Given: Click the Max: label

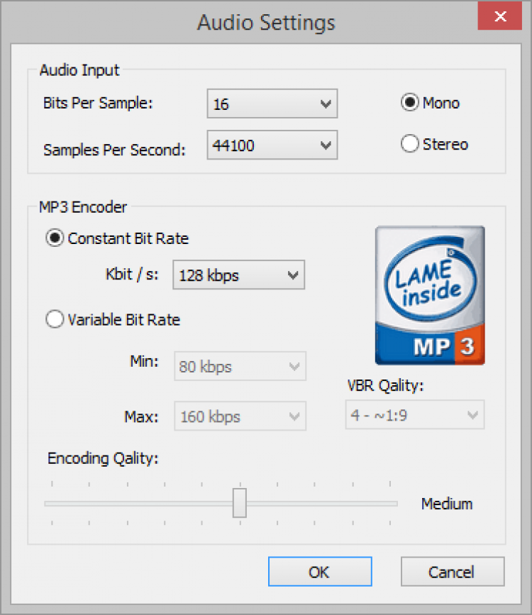Looking at the screenshot, I should point(142,416).
